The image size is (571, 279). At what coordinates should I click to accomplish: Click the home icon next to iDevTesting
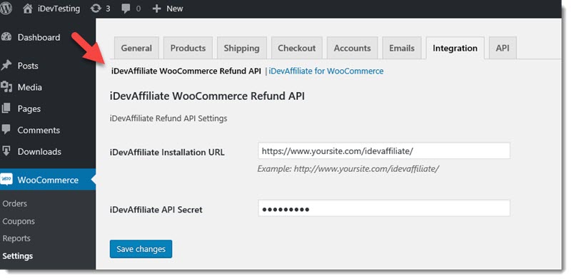tap(28, 9)
